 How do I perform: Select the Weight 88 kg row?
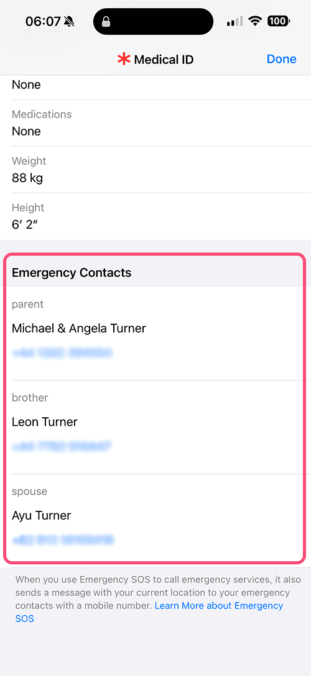click(155, 170)
